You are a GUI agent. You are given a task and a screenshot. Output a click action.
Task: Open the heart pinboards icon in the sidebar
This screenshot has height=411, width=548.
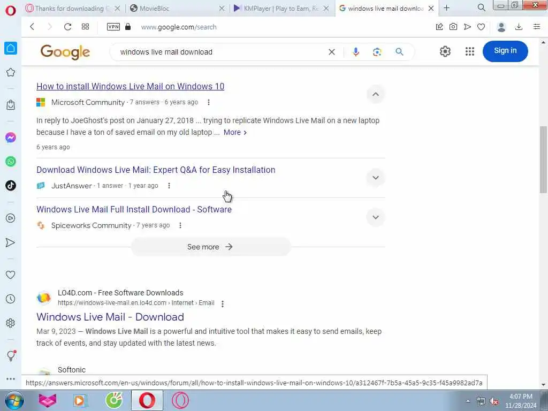[11, 275]
